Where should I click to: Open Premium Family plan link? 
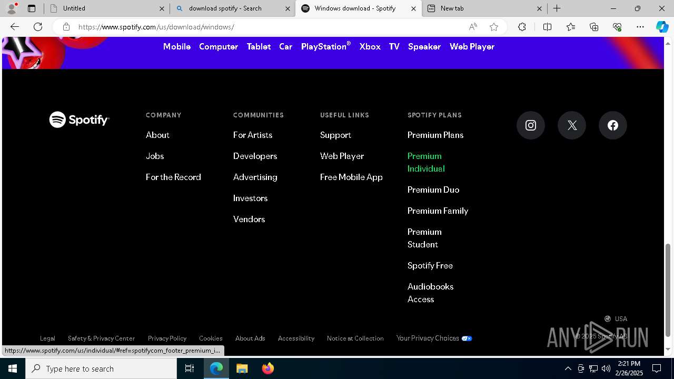tap(438, 211)
